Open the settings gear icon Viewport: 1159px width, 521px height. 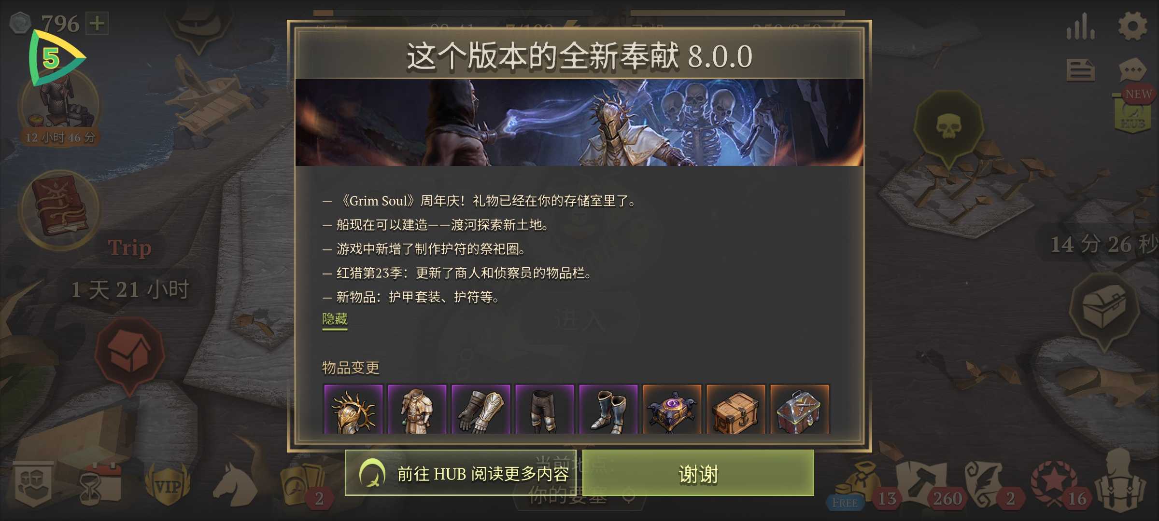1132,26
